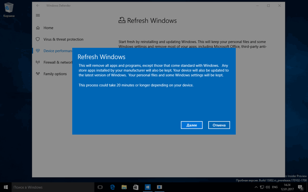Minimize the Windows Defender window

pos(257,6)
